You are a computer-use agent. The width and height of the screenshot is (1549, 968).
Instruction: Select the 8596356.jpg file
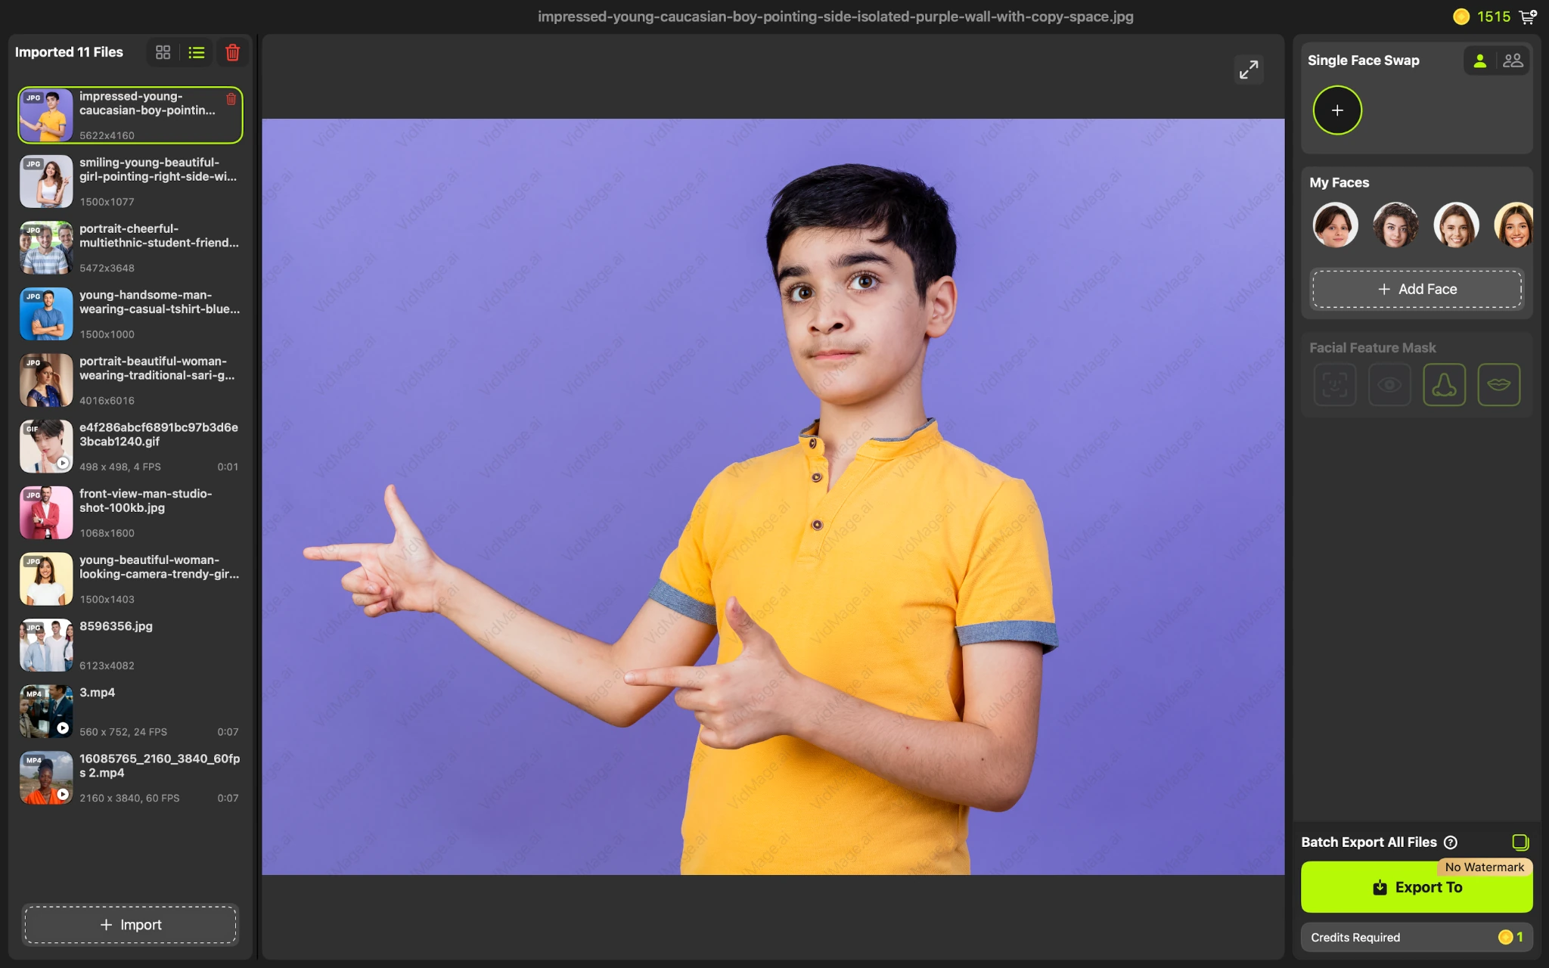(130, 645)
